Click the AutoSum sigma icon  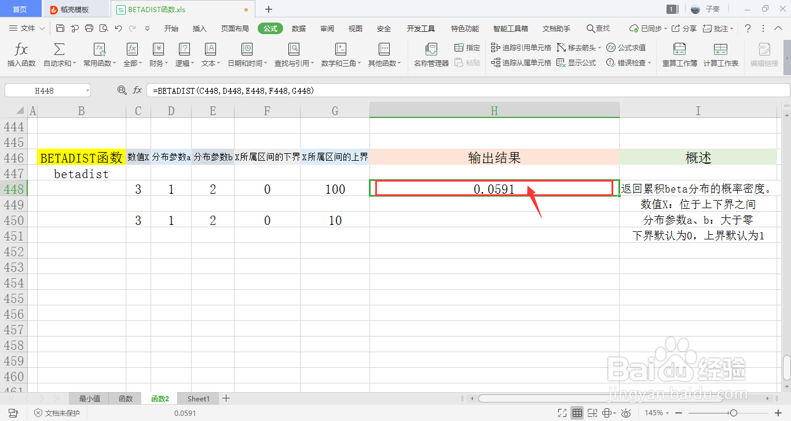[x=59, y=49]
